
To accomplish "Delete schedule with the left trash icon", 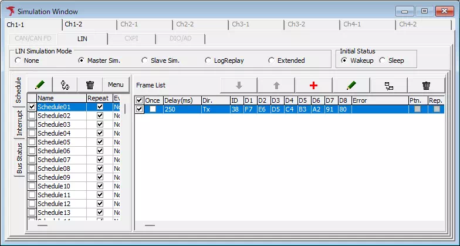I will 90,85.
